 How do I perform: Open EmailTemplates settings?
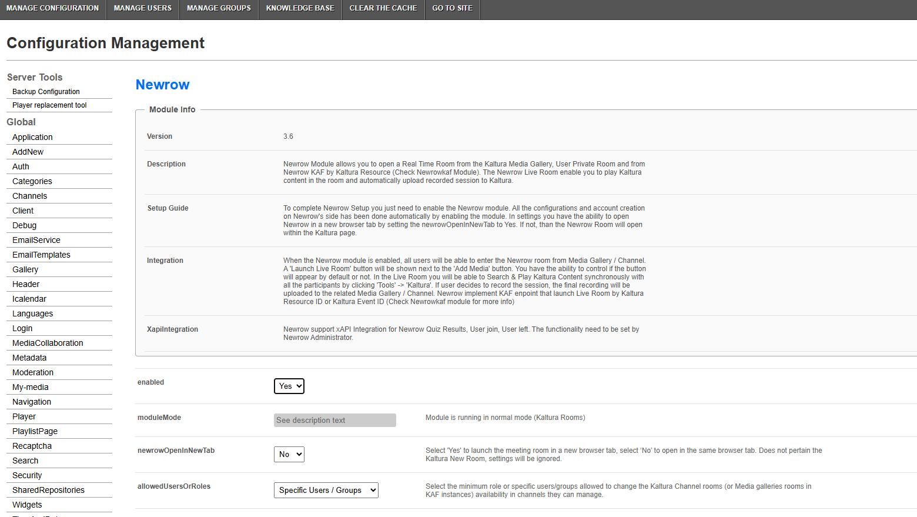point(41,255)
